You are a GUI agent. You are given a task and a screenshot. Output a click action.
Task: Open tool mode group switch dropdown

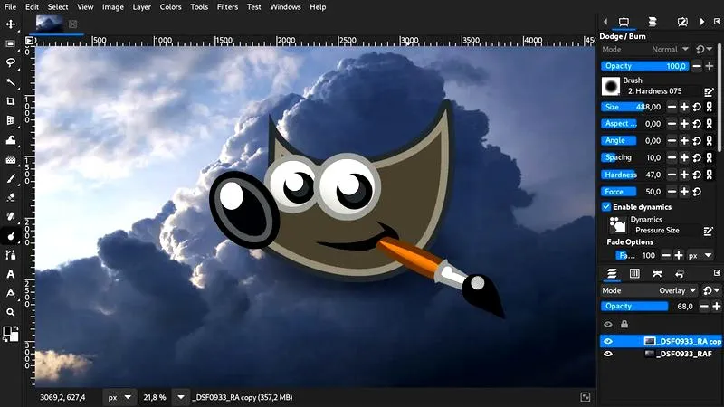pos(705,50)
